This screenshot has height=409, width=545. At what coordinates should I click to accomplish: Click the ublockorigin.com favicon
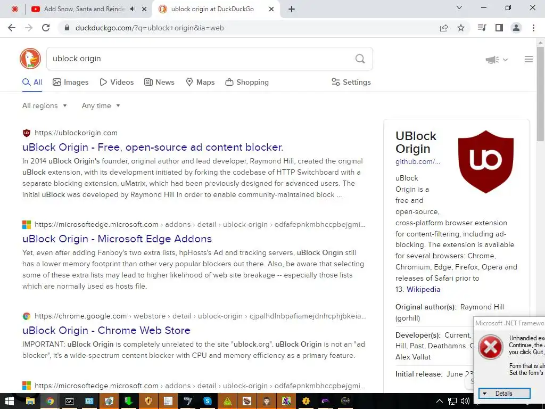(27, 133)
